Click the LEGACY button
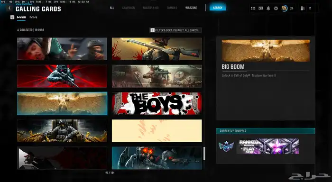332x182 pixels. click(x=218, y=8)
